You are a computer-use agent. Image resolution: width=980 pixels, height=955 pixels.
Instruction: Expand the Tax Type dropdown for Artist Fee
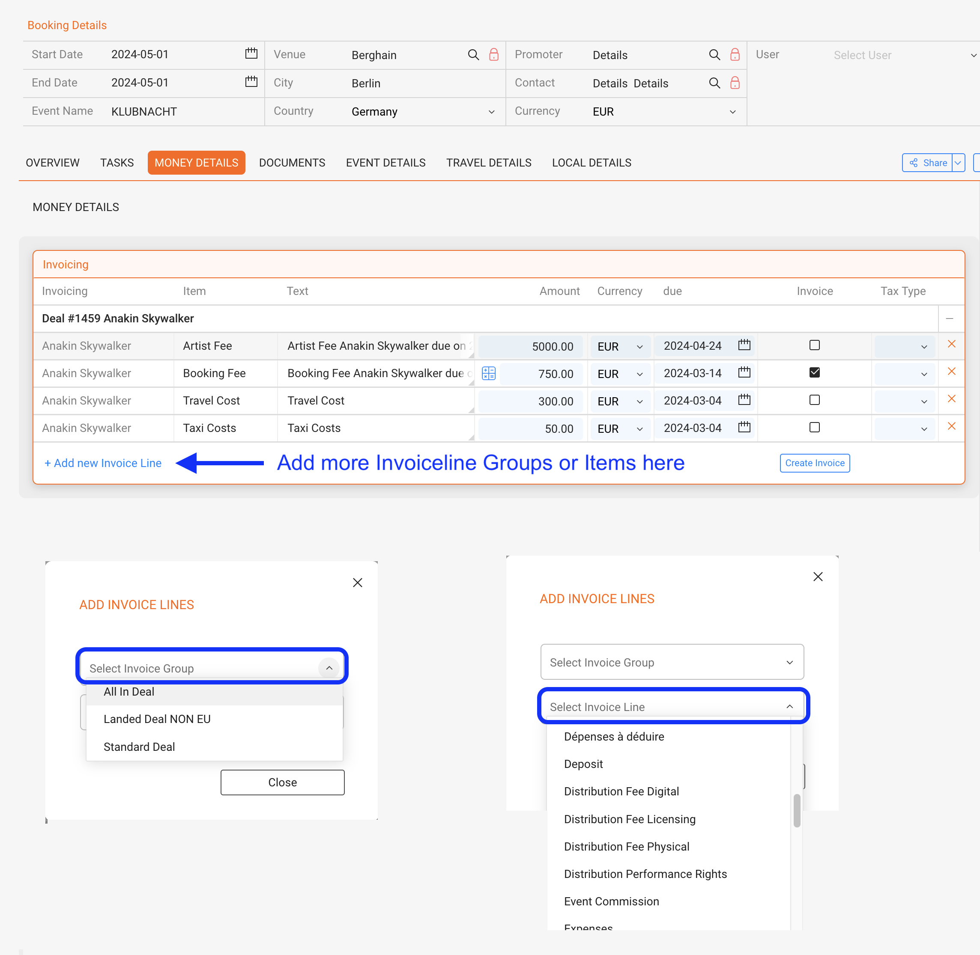click(x=923, y=346)
